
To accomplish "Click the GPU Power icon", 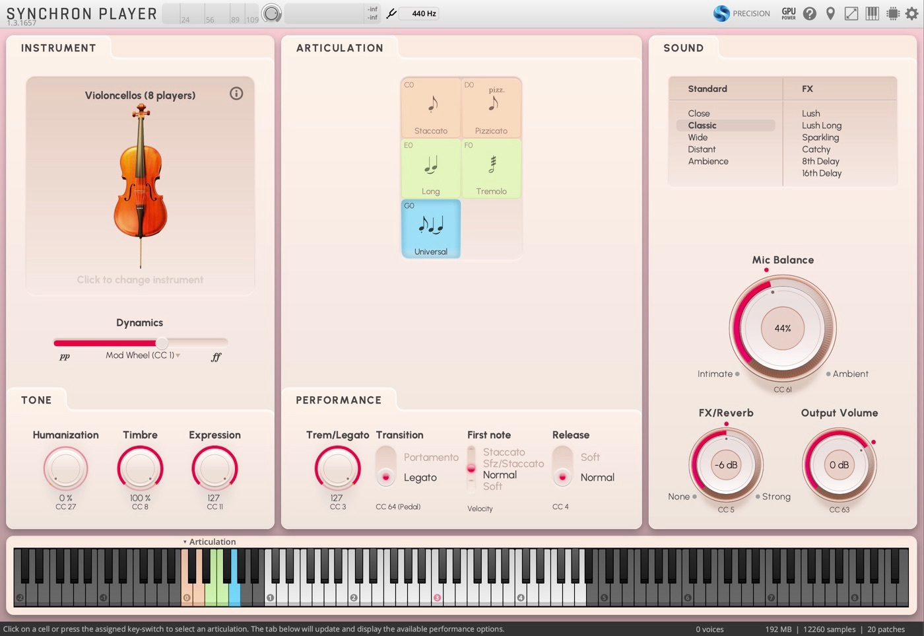I will 788,13.
